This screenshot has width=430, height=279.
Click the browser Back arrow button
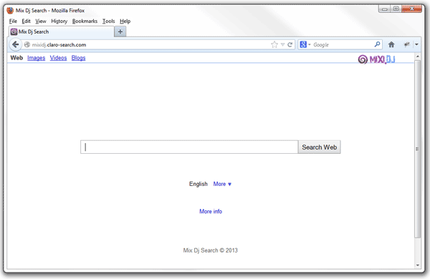pos(15,44)
